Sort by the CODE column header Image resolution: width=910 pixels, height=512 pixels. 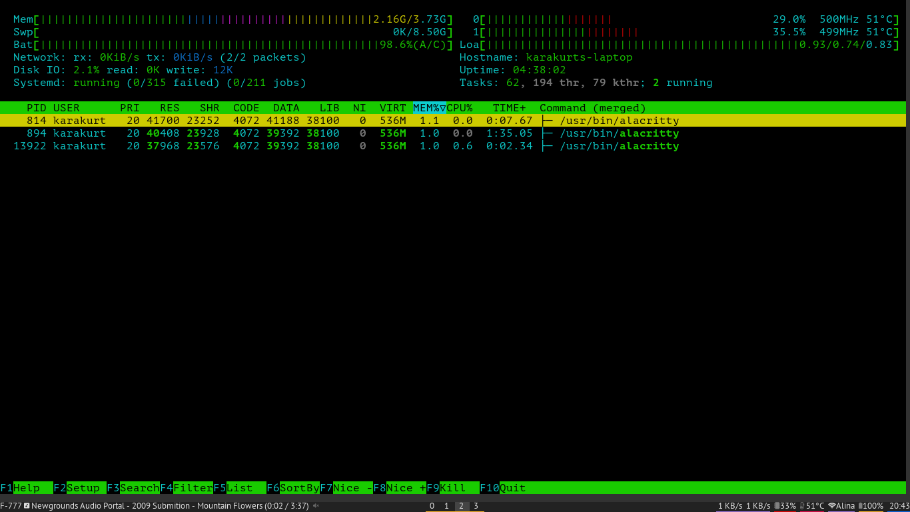click(x=246, y=108)
